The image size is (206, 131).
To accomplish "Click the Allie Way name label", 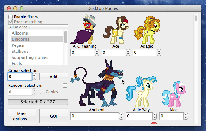I will pyautogui.click(x=141, y=110).
